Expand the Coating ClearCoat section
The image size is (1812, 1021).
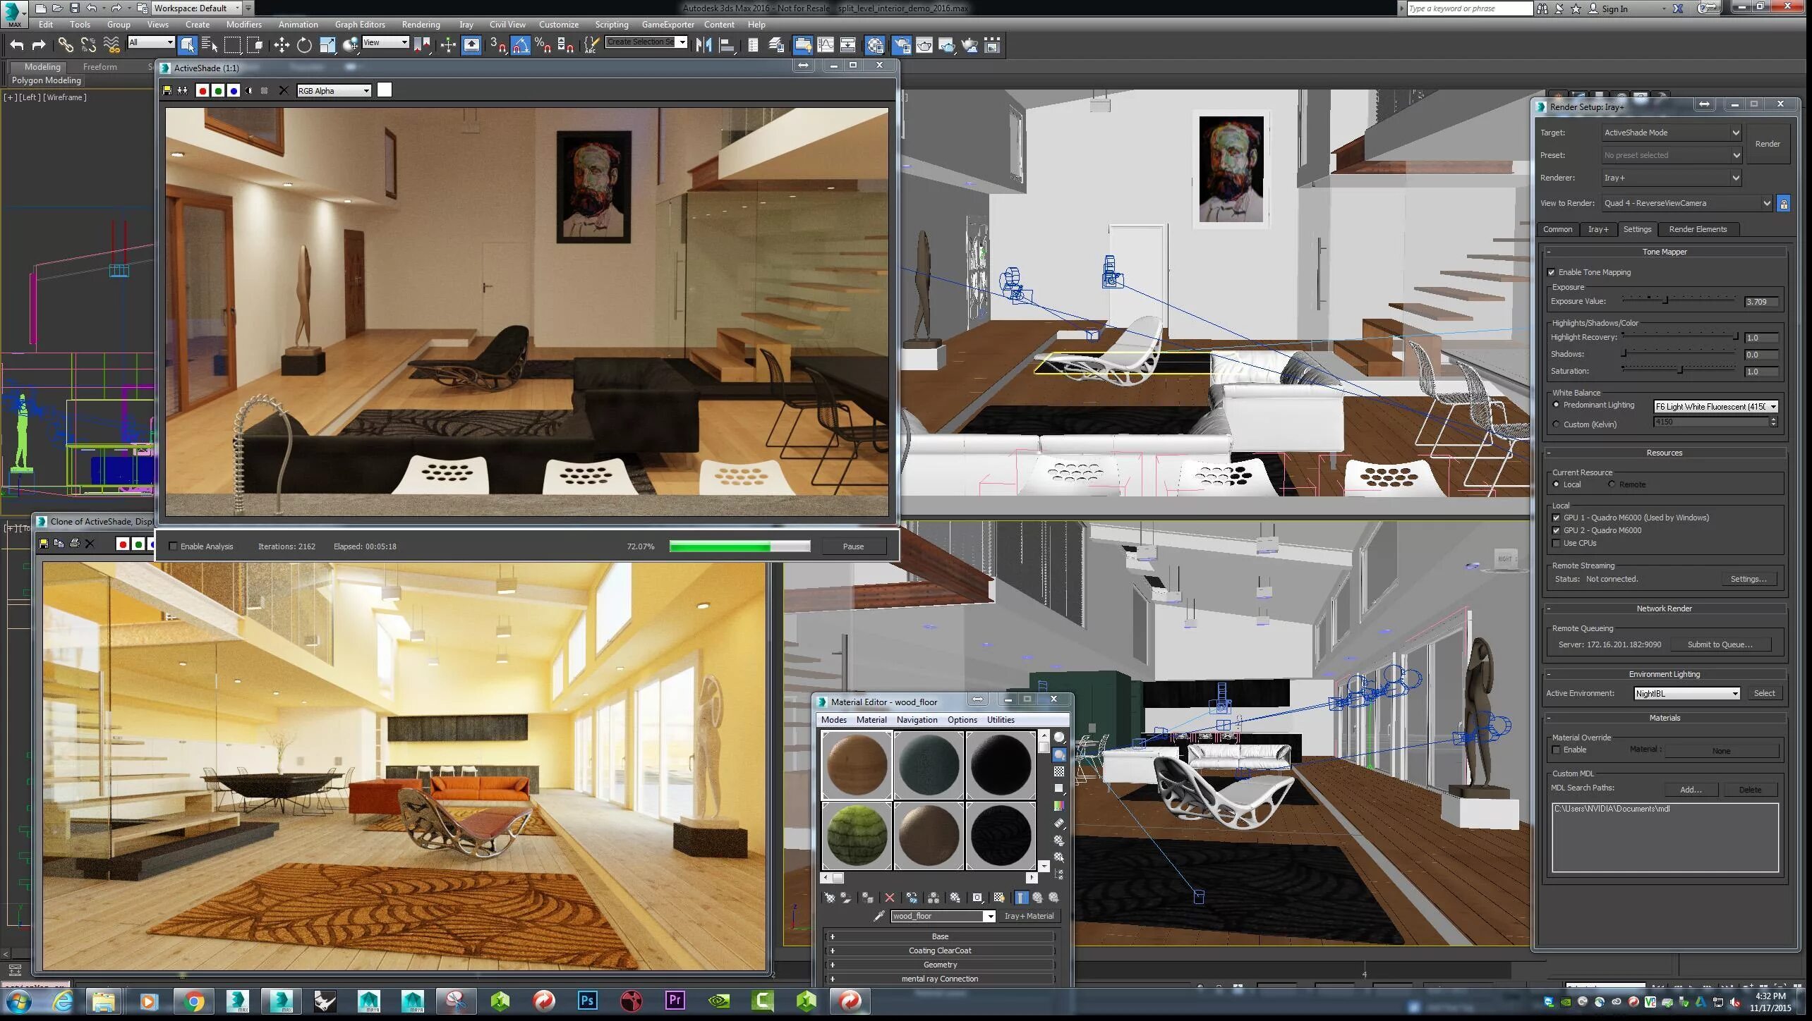tap(831, 950)
